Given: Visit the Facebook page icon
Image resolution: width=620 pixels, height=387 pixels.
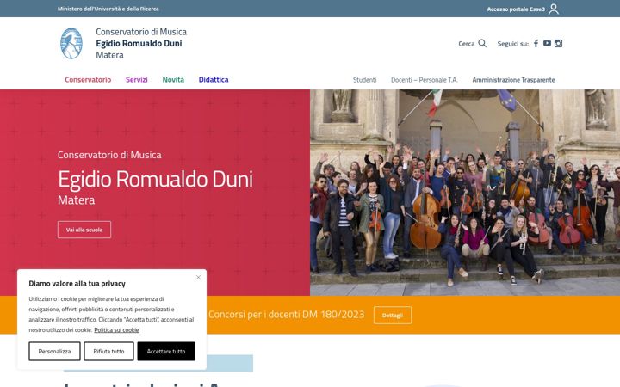Looking at the screenshot, I should click(x=536, y=44).
